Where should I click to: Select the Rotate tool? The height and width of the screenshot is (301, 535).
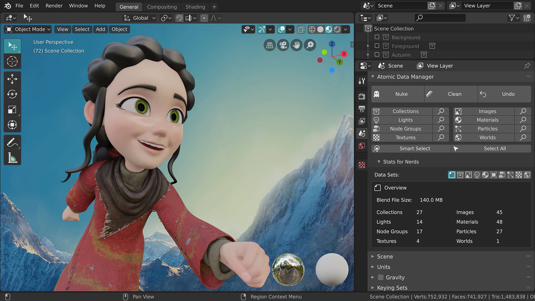[12, 94]
